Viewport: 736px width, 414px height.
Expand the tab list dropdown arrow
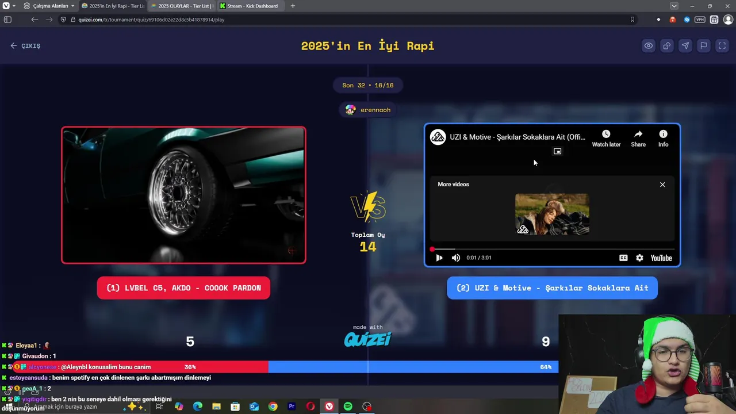click(674, 6)
